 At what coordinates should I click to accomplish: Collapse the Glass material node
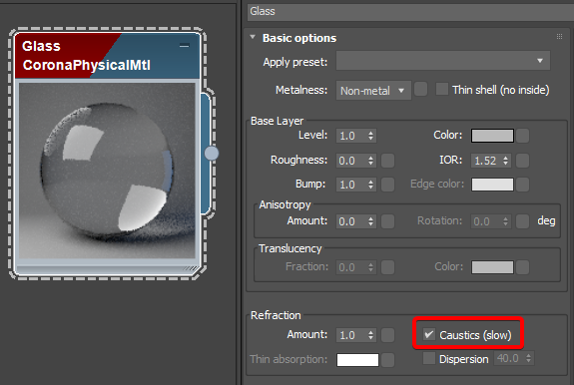(184, 46)
